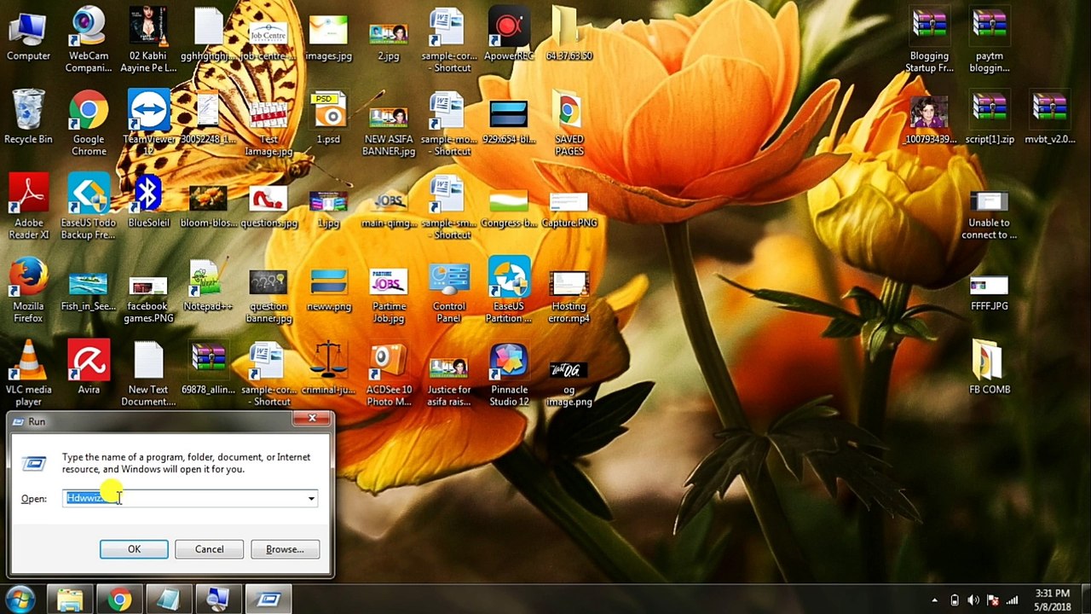Select the New Text Document icon
1091x614 pixels.
point(148,373)
